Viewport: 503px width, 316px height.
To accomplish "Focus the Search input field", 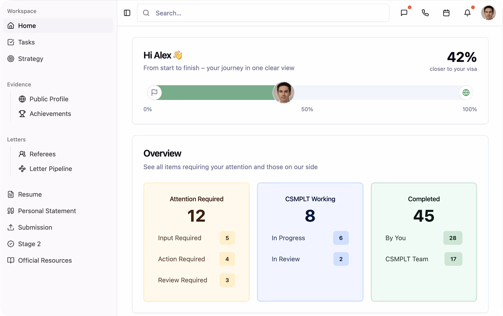I will [267, 13].
